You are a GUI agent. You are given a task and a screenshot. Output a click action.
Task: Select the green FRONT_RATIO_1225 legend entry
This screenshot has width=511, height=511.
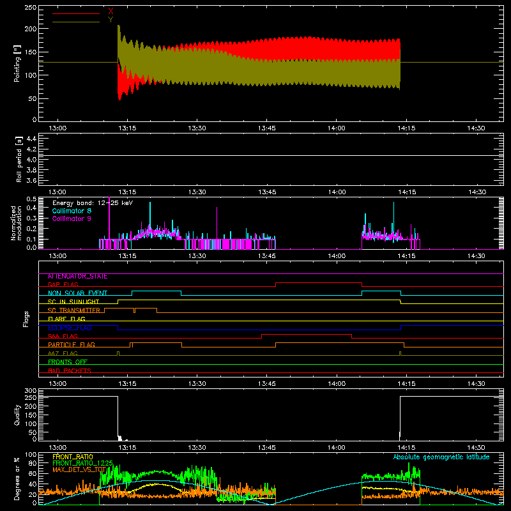coord(83,463)
